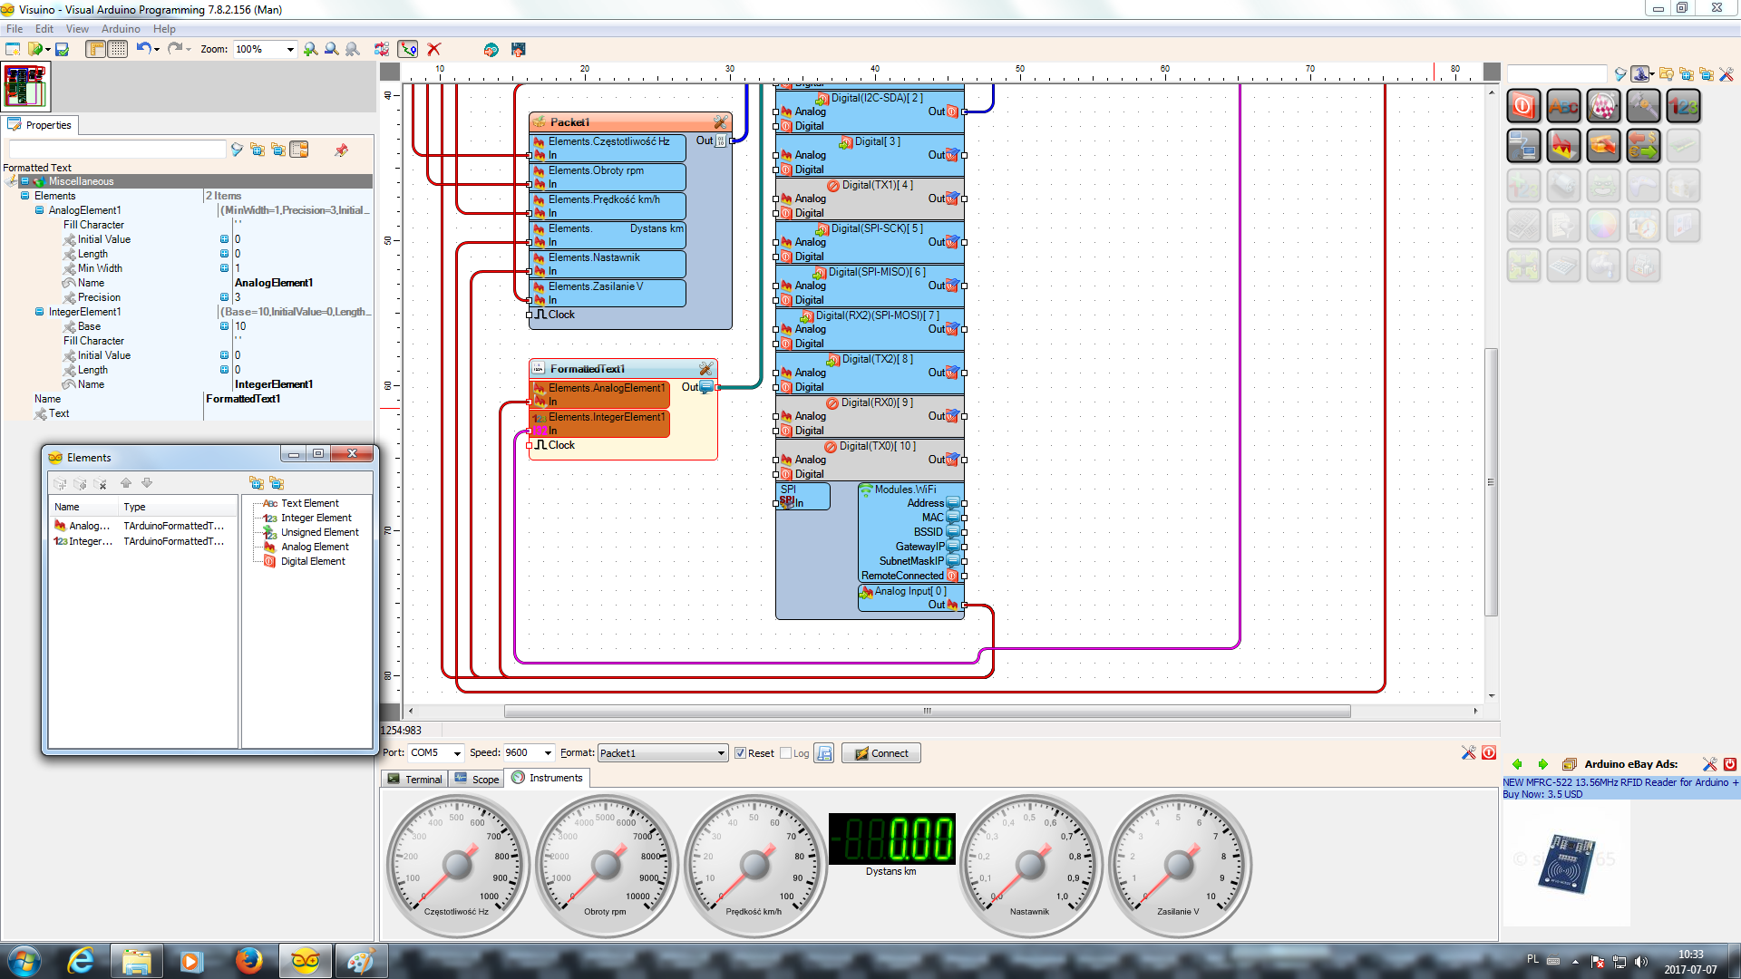Collapse the Miscellaneous category in Properties
Screen dimensions: 1741x979
(x=24, y=181)
